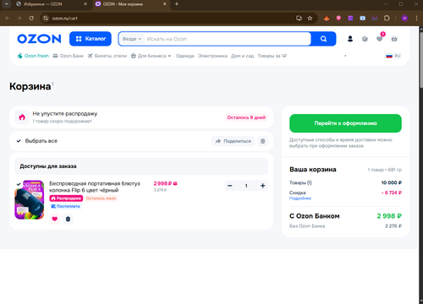The width and height of the screenshot is (423, 304).
Task: Open Билеты, отели link
Action: [x=107, y=56]
